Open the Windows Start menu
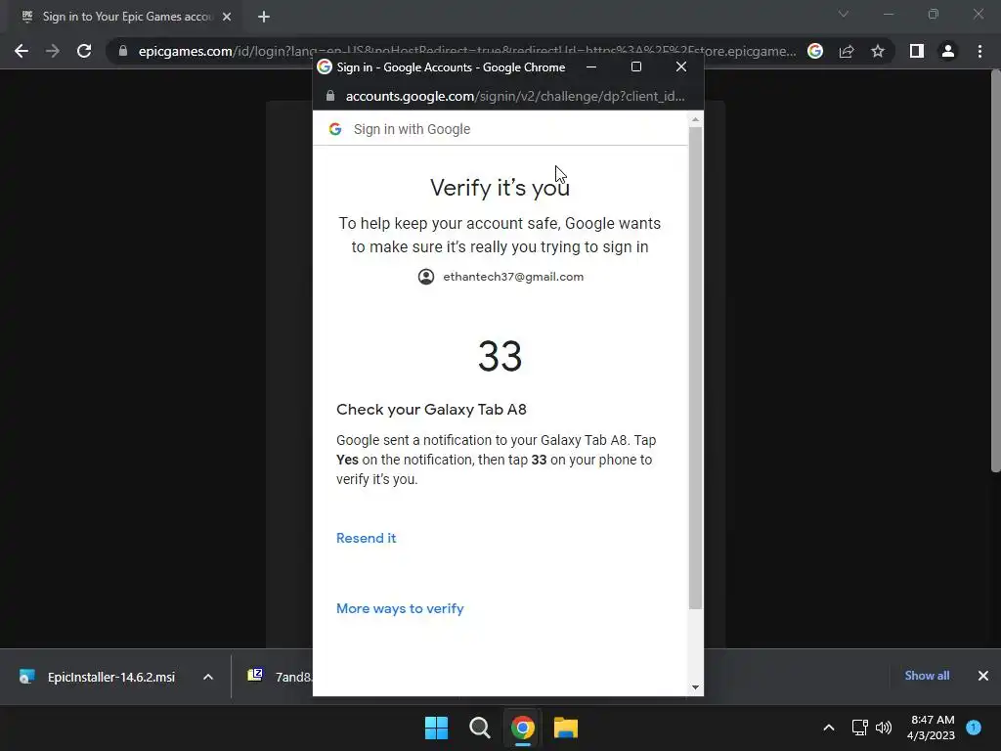This screenshot has width=1001, height=751. click(436, 728)
